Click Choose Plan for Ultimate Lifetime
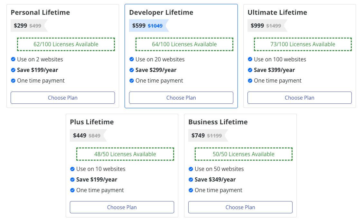 click(x=299, y=98)
